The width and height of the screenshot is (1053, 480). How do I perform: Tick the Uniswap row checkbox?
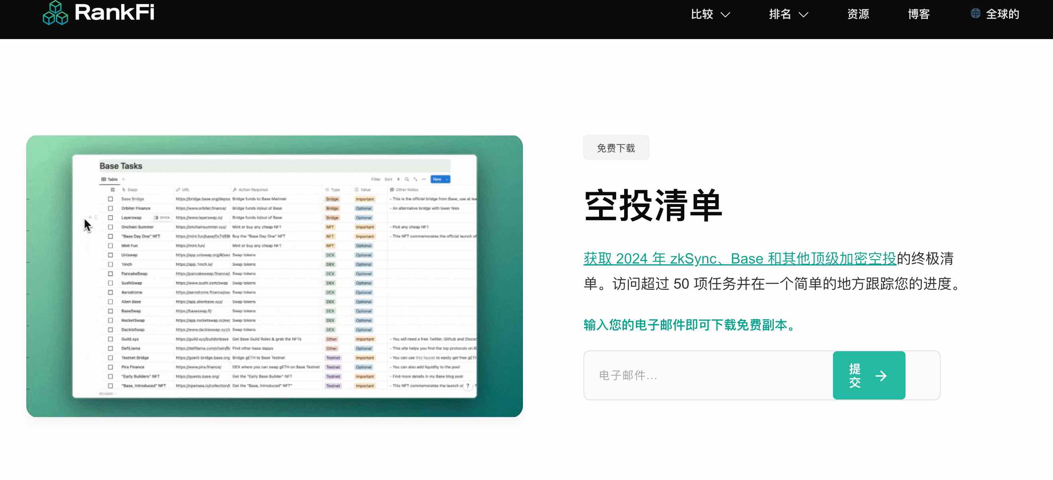[x=110, y=255]
